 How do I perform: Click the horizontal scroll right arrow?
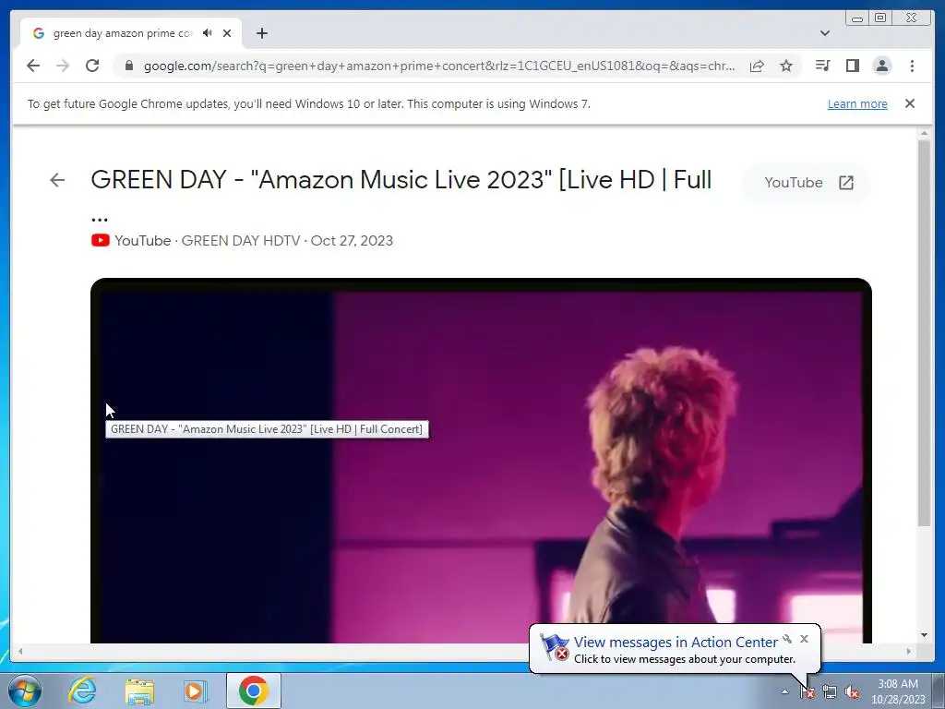click(909, 651)
